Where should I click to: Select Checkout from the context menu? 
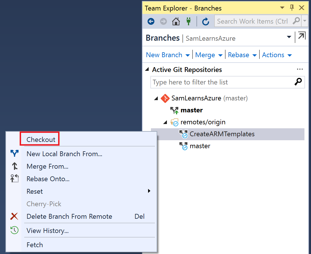point(41,140)
